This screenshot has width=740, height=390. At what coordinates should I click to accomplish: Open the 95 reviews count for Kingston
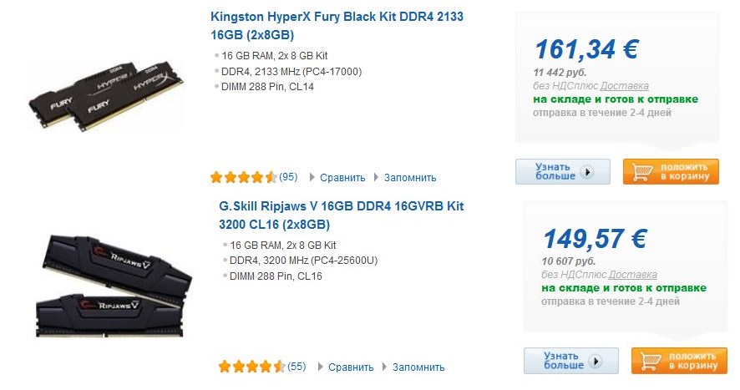coord(288,177)
